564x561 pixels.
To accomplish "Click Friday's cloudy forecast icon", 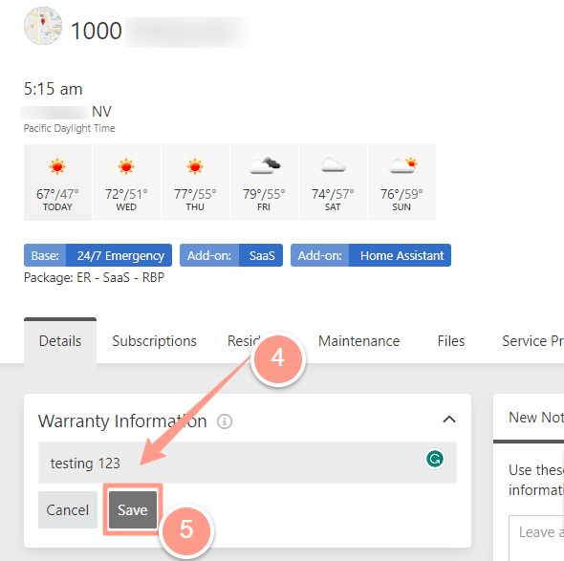I will point(265,165).
